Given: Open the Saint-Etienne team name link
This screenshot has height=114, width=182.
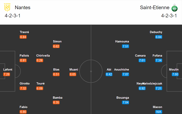Looking at the screenshot, I should [153, 8].
